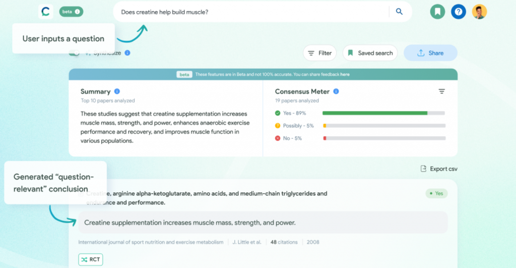
Task: Open the user profile avatar
Action: pyautogui.click(x=479, y=12)
